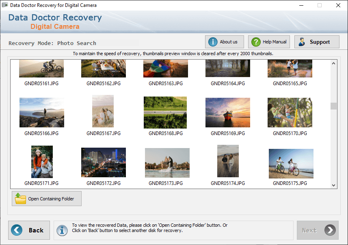Click the Recovery Mode: Photo Search label
The height and width of the screenshot is (245, 348).
(x=52, y=43)
